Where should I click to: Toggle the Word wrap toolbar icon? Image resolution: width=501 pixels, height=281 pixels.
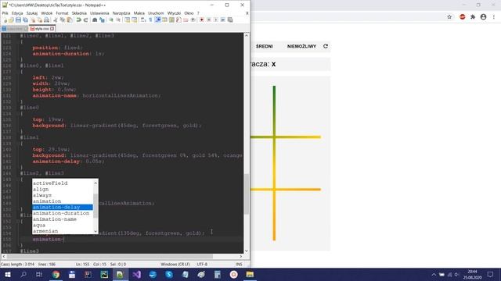point(143,20)
